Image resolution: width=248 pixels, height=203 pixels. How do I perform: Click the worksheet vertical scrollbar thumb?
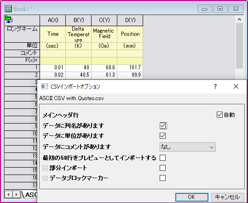[x=239, y=46]
